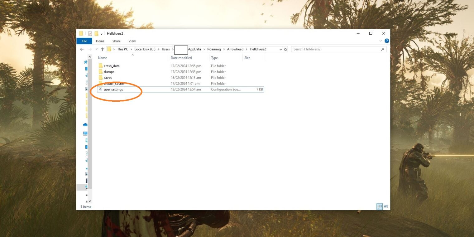The width and height of the screenshot is (474, 237).
Task: Click New folder icon in quick access toolbar
Action: tap(96, 33)
